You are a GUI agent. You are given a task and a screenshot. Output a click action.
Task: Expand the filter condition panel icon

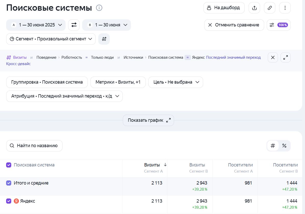click(286, 57)
